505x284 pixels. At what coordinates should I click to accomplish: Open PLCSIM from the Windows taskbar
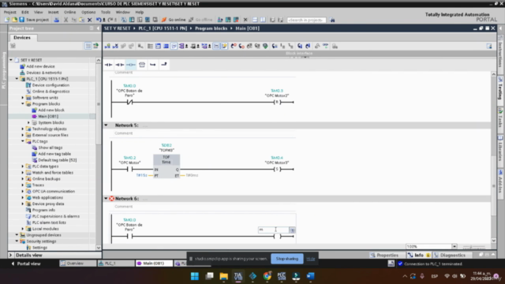point(282,276)
